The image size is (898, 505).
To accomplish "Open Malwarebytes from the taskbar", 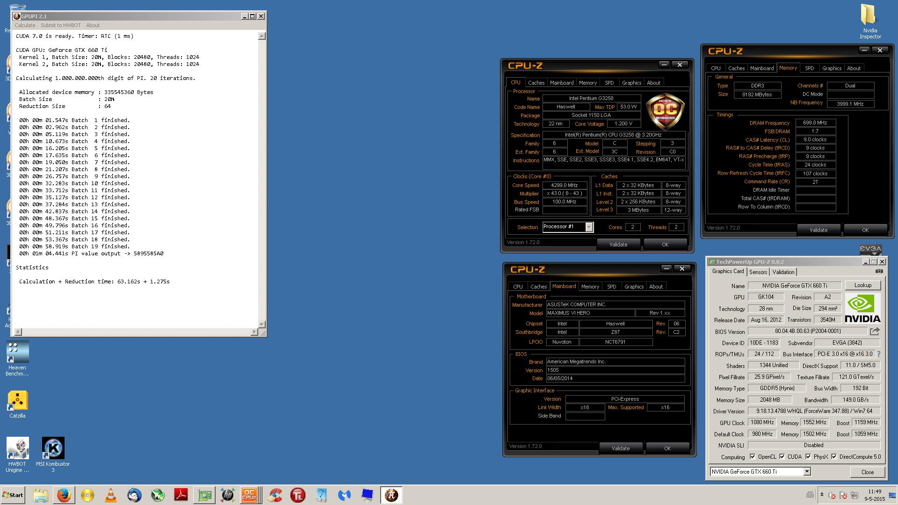I will (x=345, y=495).
